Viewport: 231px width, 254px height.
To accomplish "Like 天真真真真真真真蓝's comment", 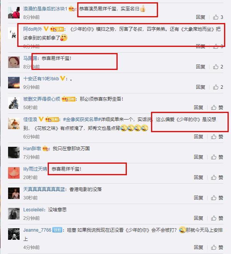I will point(217,198).
